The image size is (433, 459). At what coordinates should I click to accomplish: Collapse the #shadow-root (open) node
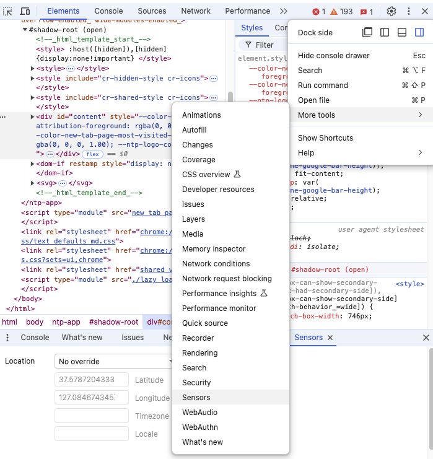pyautogui.click(x=25, y=30)
